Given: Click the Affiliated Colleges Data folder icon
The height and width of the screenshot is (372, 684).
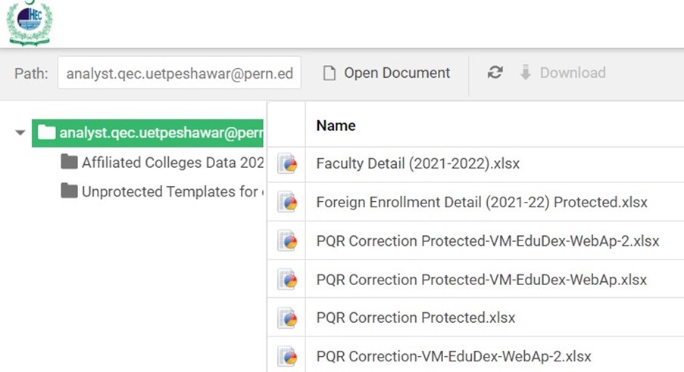Looking at the screenshot, I should coord(70,162).
